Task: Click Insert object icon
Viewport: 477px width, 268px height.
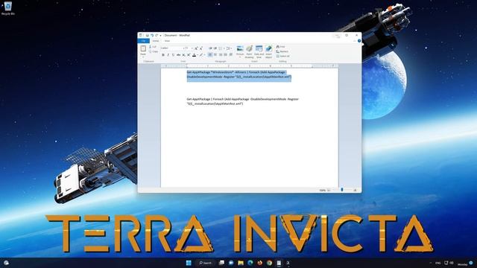Action: click(268, 51)
